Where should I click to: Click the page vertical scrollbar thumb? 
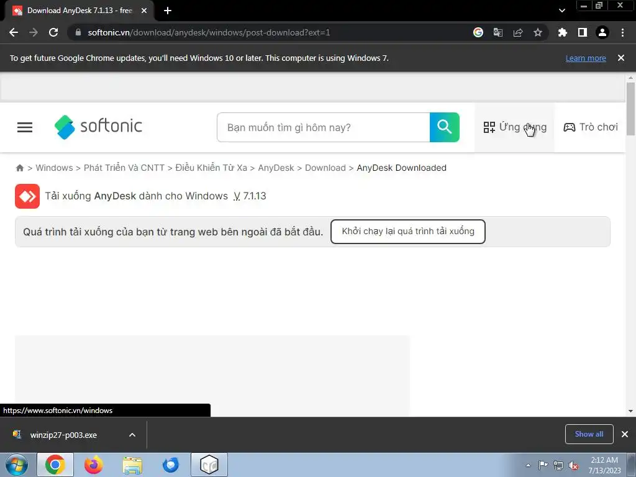point(630,109)
